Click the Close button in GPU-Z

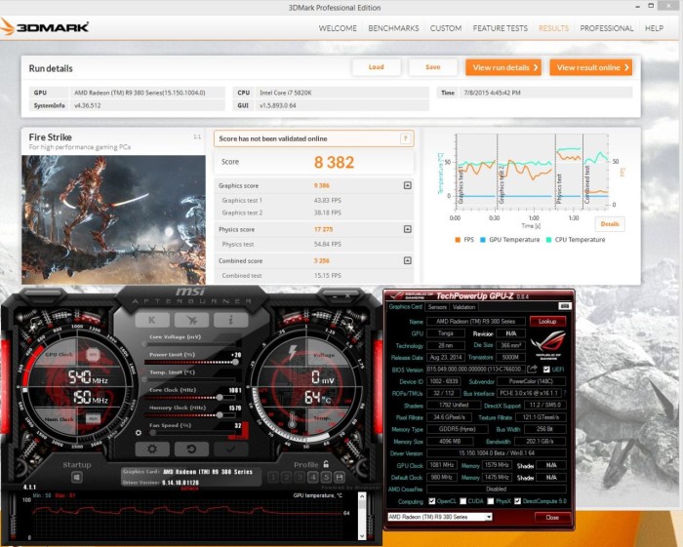coord(552,517)
